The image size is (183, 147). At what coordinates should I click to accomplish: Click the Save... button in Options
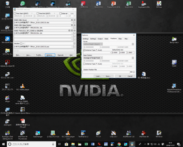(x=108, y=76)
